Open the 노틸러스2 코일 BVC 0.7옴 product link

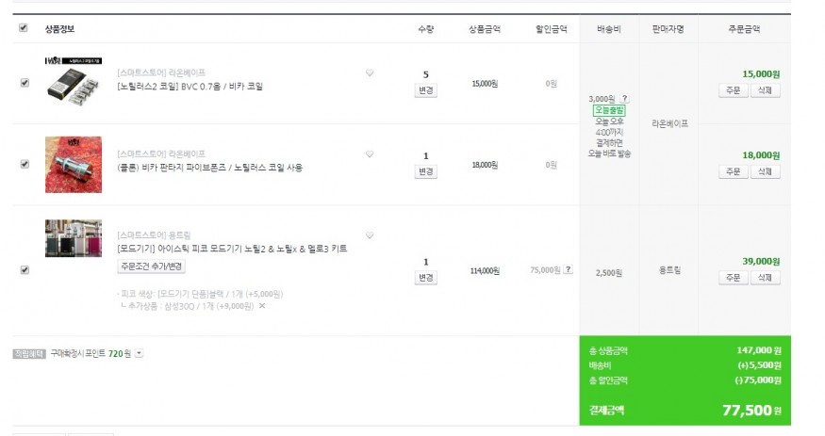point(190,86)
